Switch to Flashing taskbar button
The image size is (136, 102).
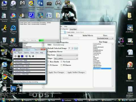(80, 100)
